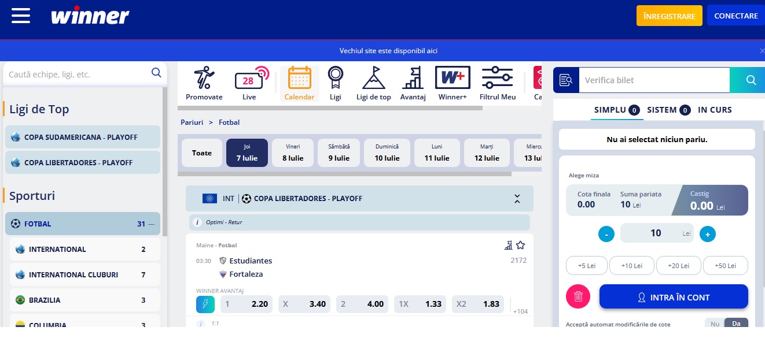This screenshot has height=338, width=765.
Task: Select the Toate date filter
Action: [202, 153]
